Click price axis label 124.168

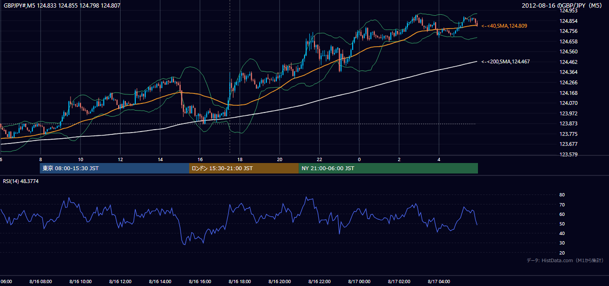[x=568, y=93]
